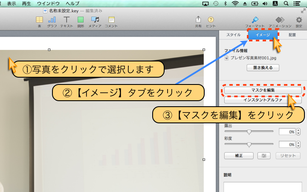The height and width of the screenshot is (192, 307).
Task: Open the adjustments sliders icon button
Action: 264,156
